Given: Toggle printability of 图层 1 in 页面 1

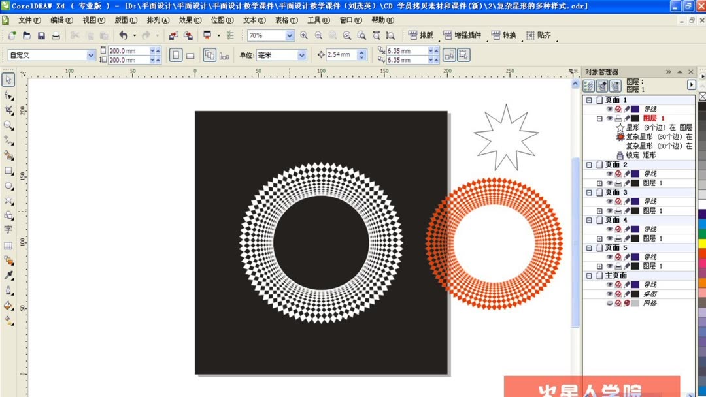Looking at the screenshot, I should point(618,119).
